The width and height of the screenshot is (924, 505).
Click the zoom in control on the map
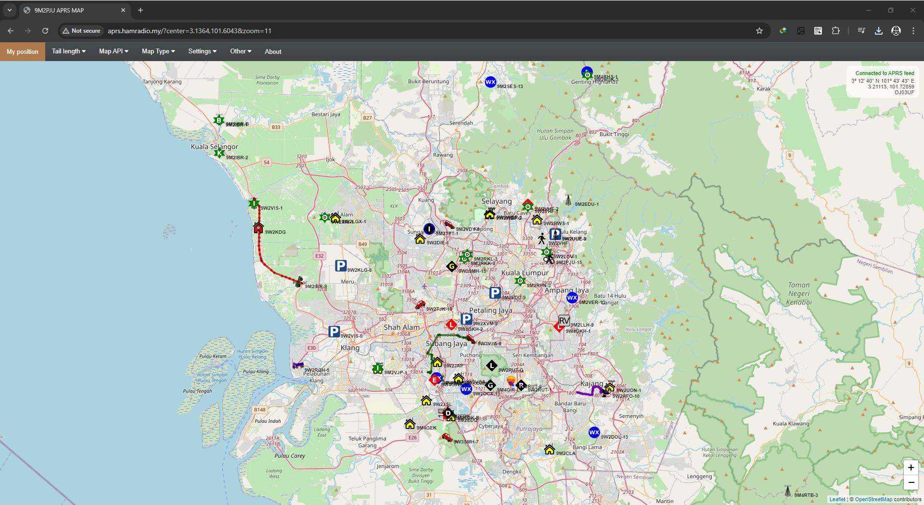pyautogui.click(x=911, y=467)
